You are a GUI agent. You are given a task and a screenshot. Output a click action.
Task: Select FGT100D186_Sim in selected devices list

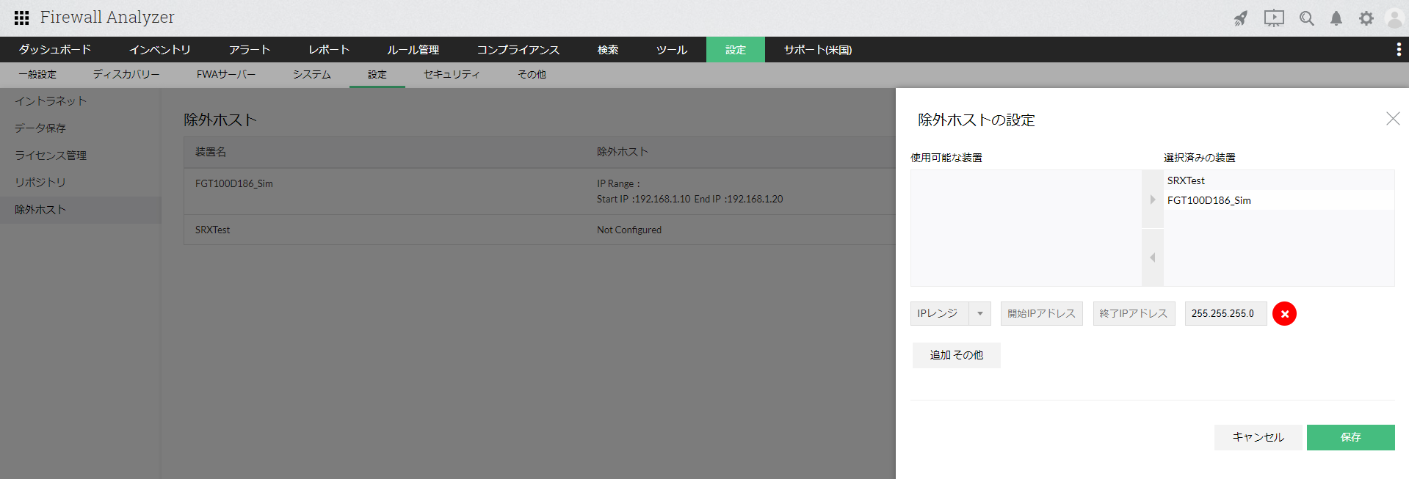(1278, 200)
